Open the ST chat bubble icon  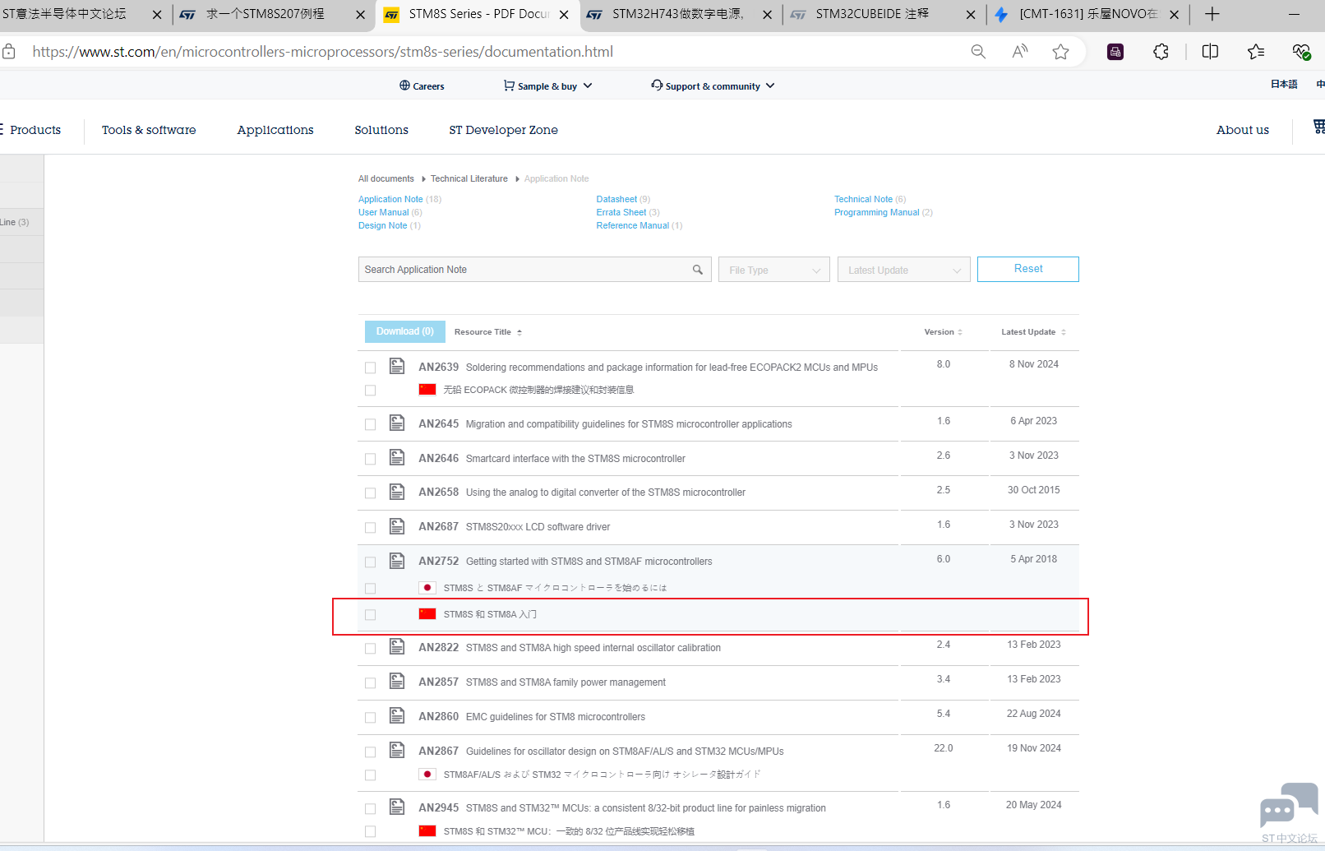pyautogui.click(x=1289, y=805)
